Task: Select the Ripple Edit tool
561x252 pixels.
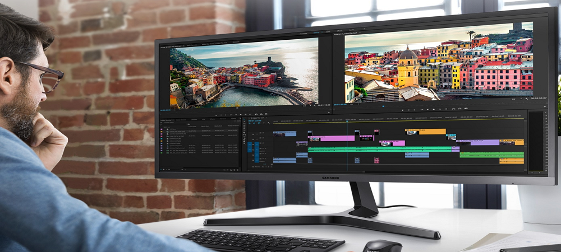Action: coord(245,126)
